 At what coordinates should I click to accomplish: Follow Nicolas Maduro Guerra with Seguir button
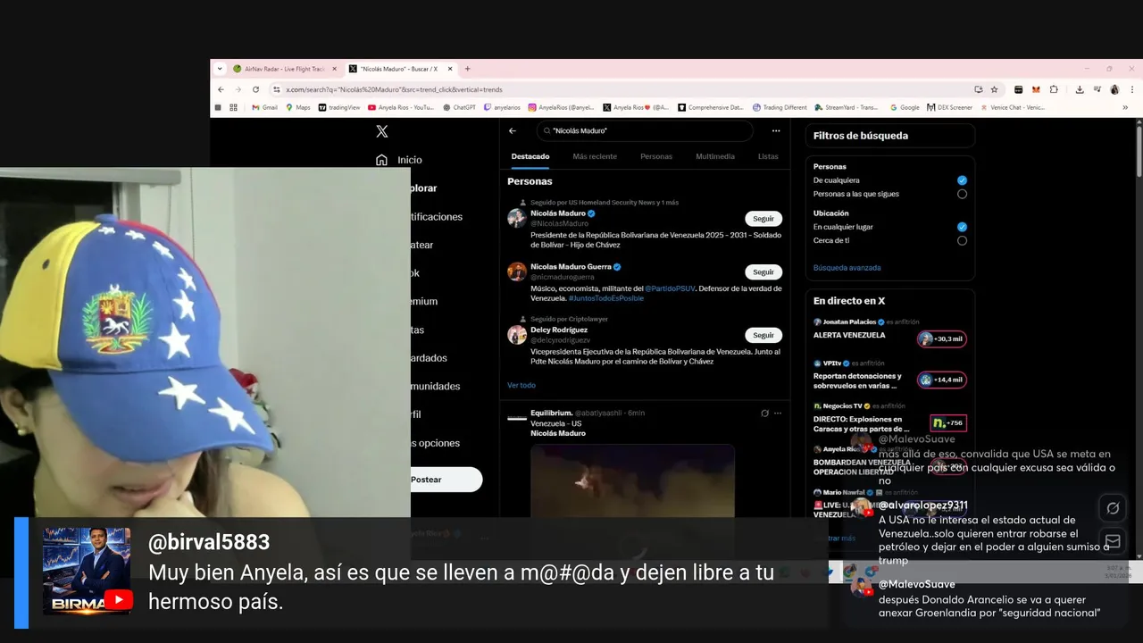[x=763, y=272]
